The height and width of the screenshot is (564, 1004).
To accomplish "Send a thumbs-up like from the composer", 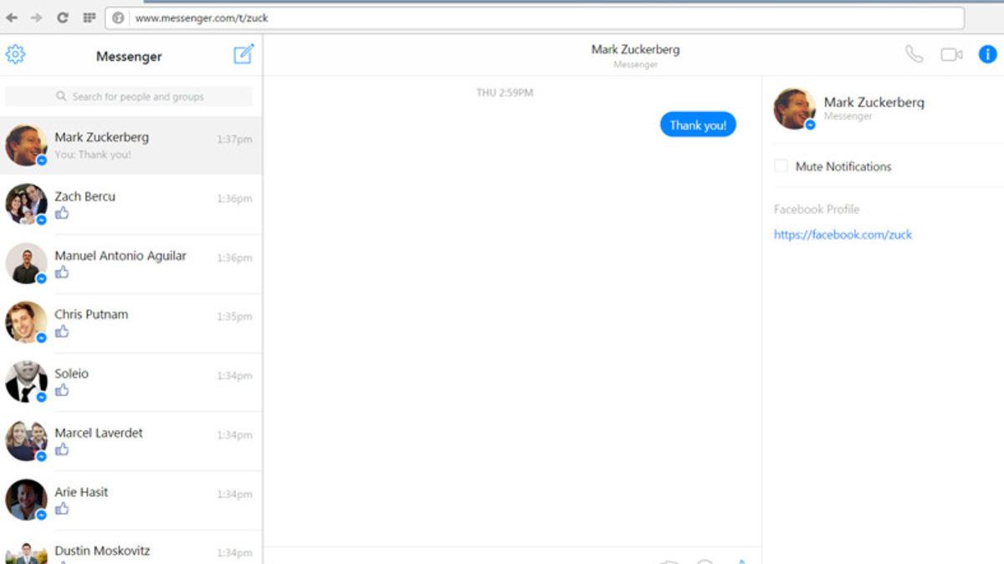I will click(x=743, y=561).
